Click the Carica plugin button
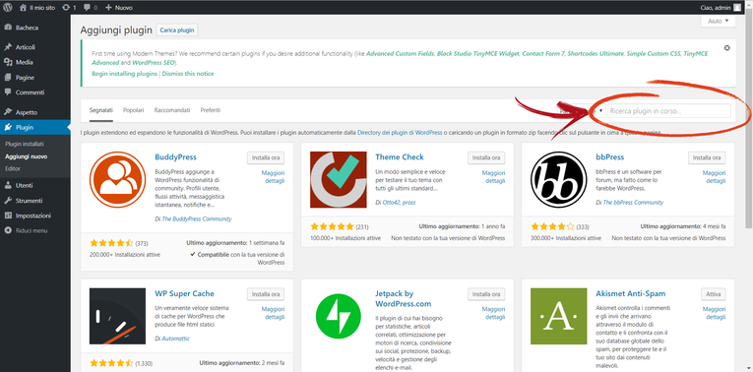This screenshot has height=372, width=753. (x=177, y=31)
